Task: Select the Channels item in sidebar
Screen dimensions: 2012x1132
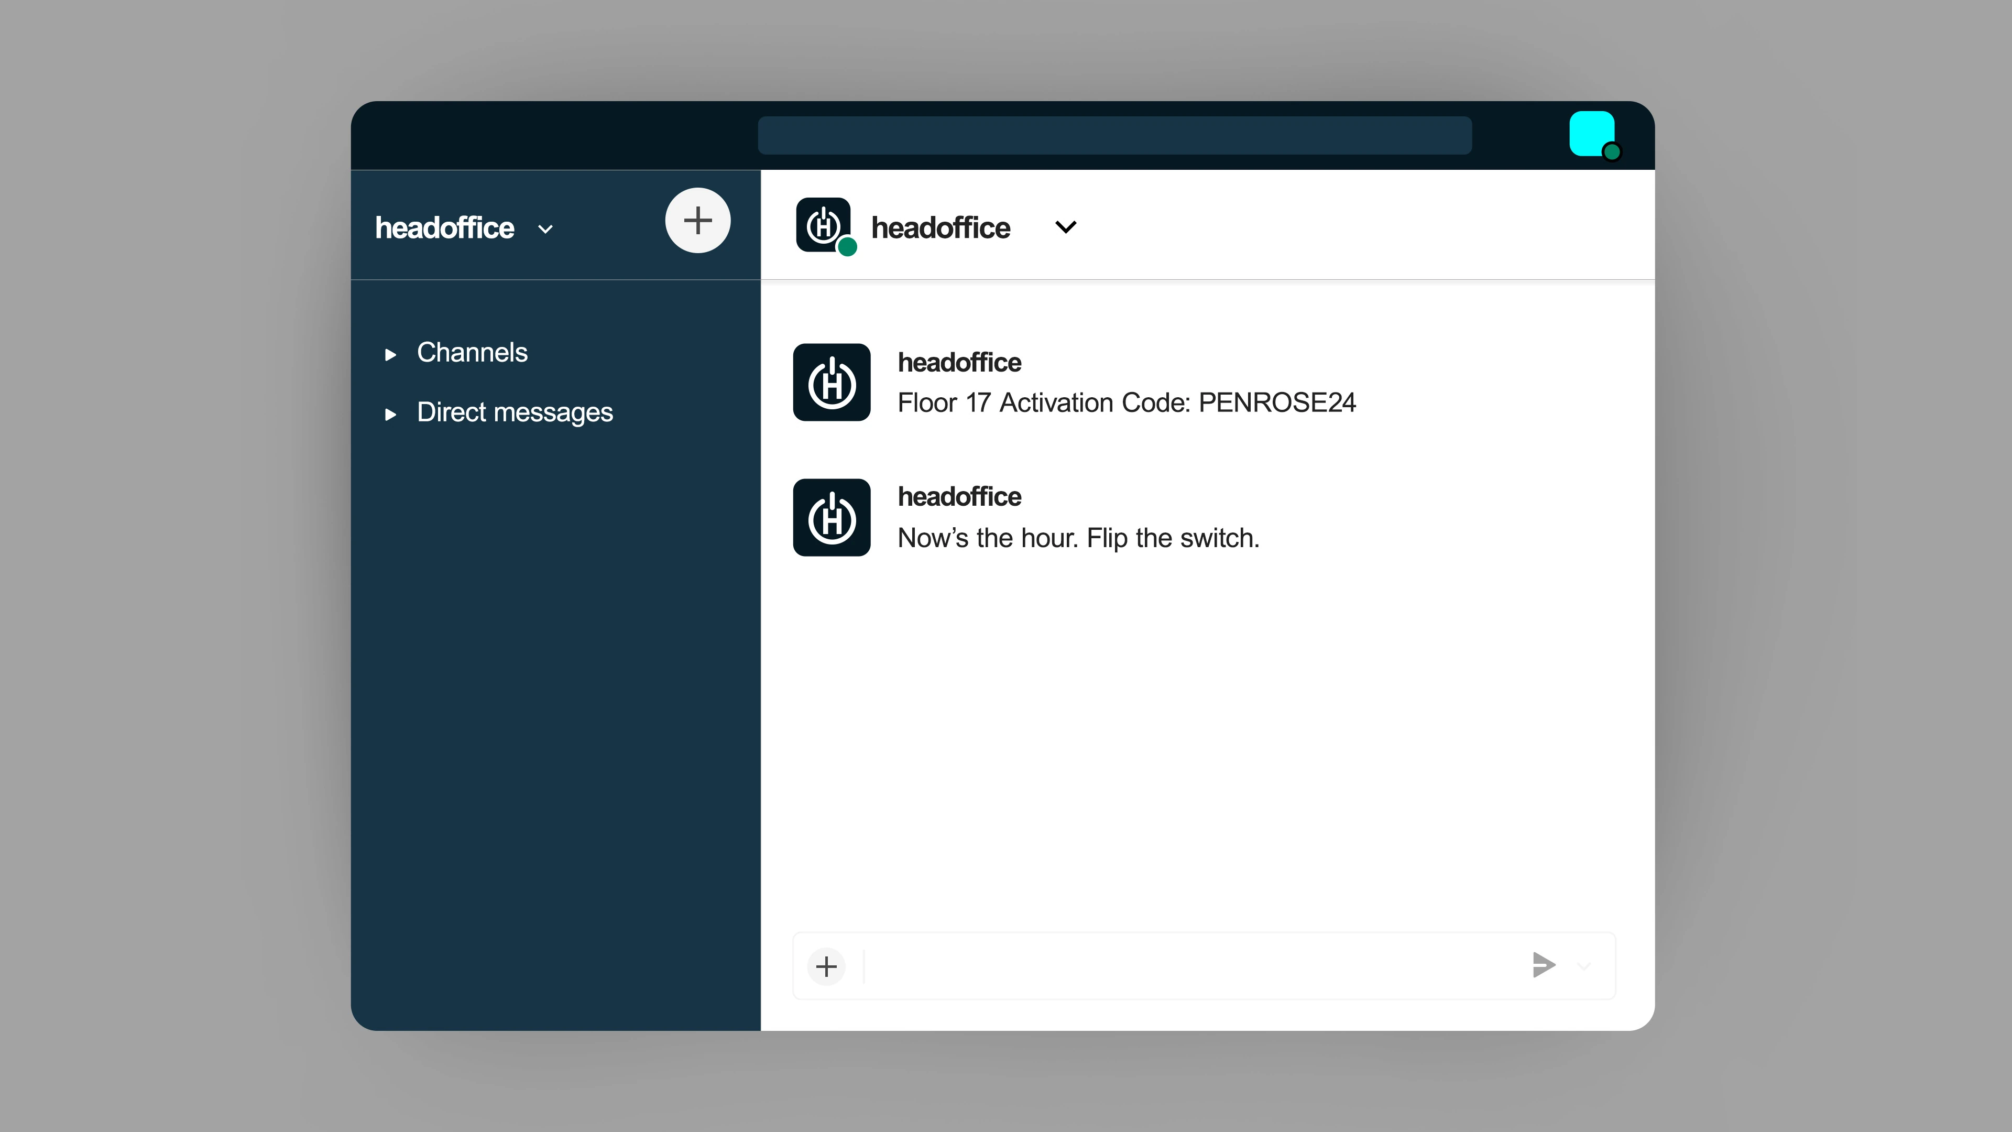Action: point(472,352)
